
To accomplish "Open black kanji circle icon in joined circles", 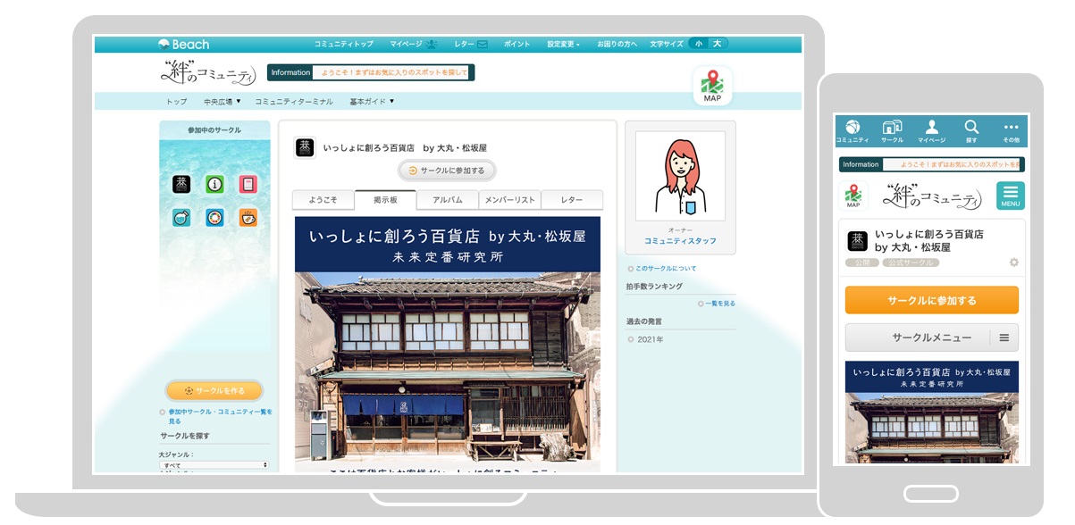I will tap(181, 184).
